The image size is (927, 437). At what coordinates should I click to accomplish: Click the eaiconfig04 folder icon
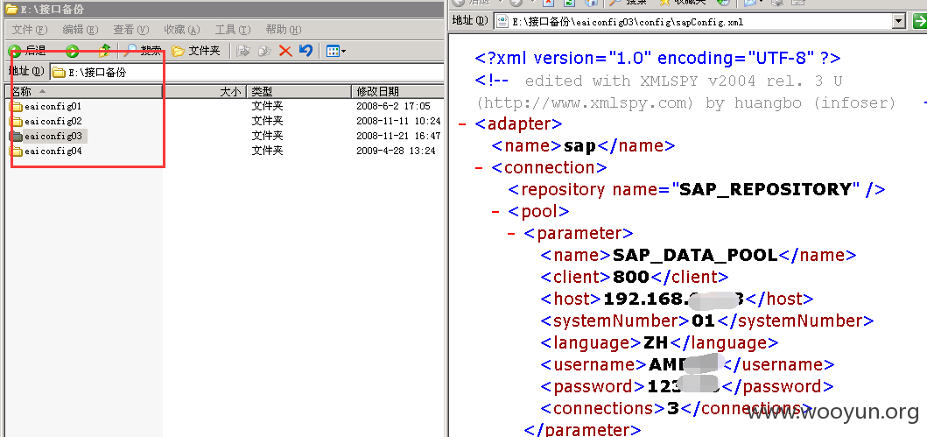(x=16, y=151)
